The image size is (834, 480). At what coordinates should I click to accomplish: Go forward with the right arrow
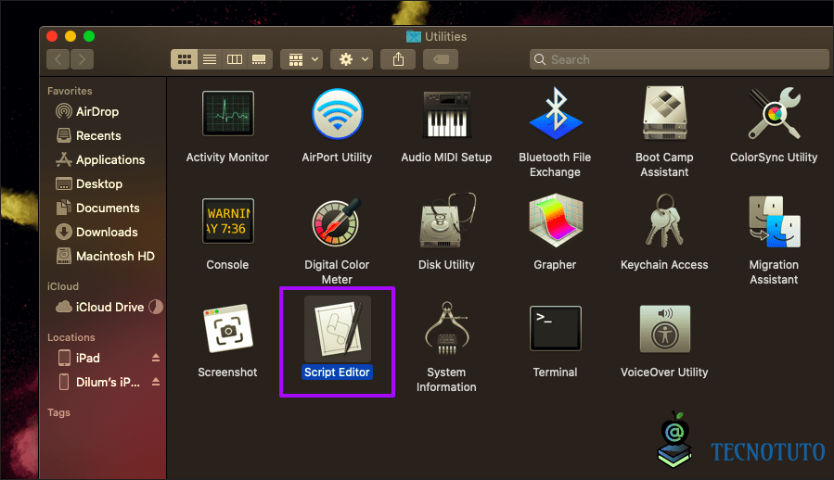pyautogui.click(x=82, y=59)
